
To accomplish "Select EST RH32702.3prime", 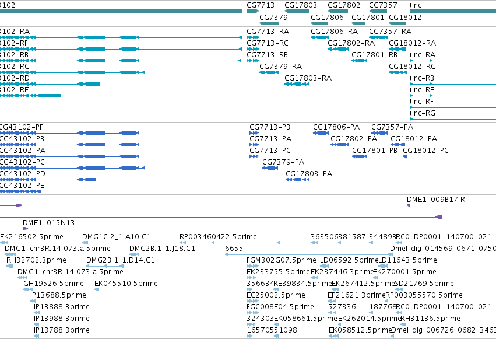I will 36,260.
